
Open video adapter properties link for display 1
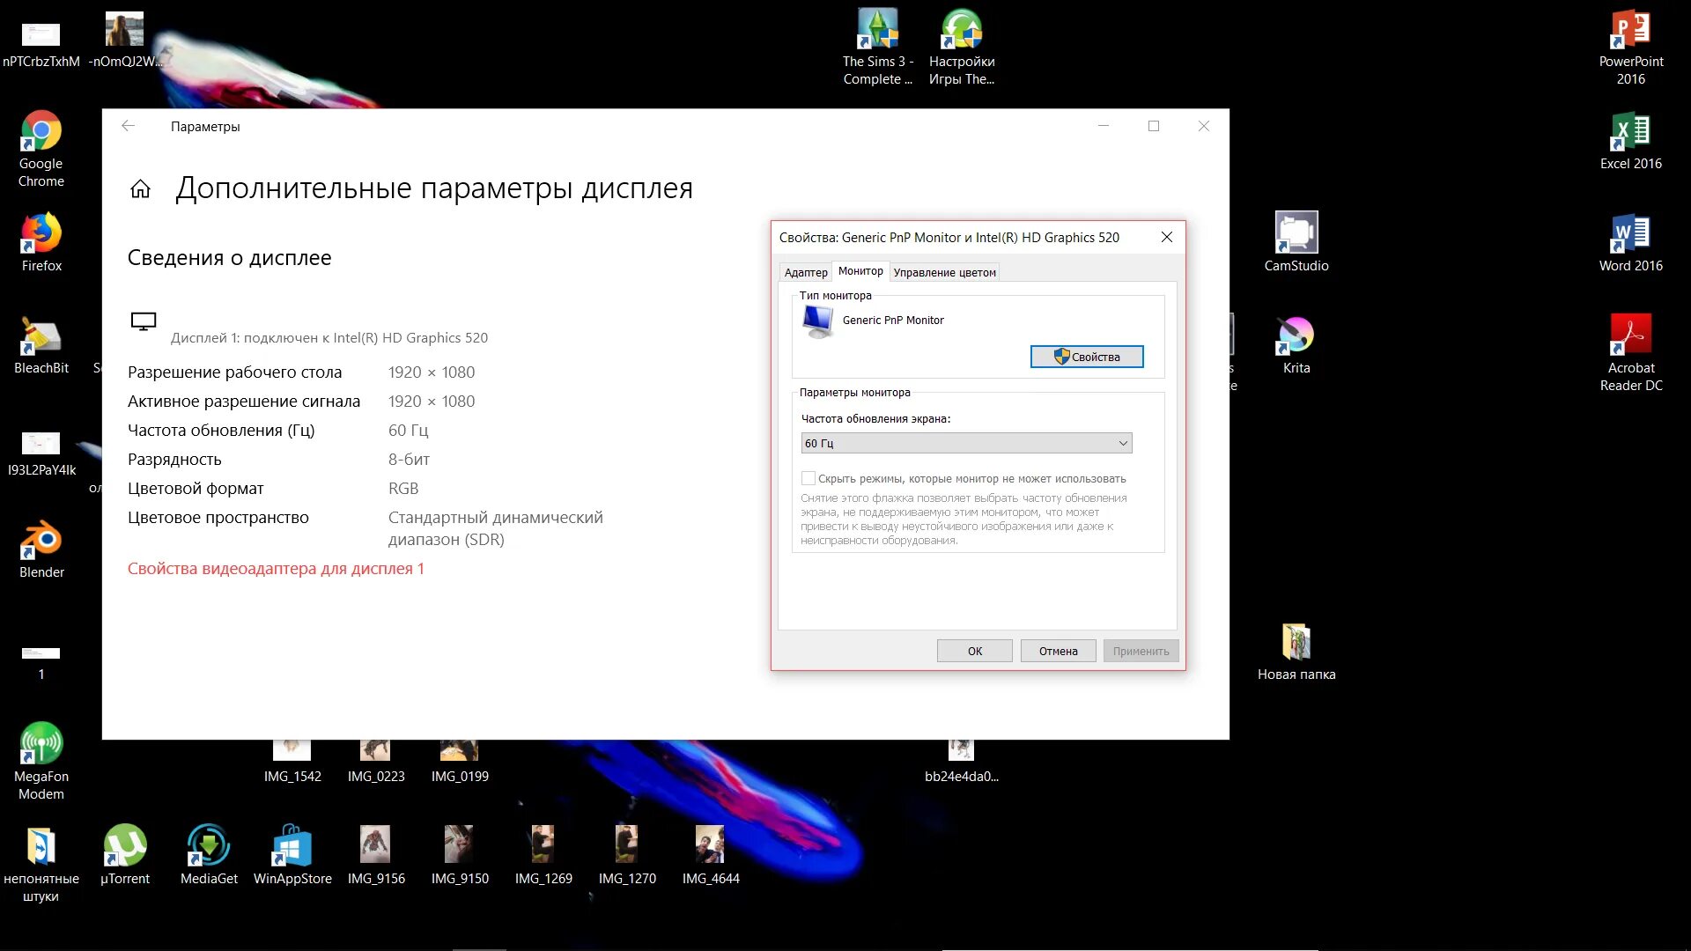276,569
